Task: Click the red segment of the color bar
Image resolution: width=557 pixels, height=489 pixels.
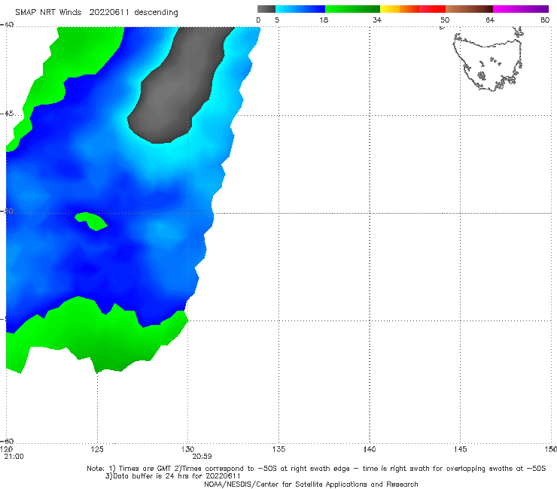Action: [432, 9]
